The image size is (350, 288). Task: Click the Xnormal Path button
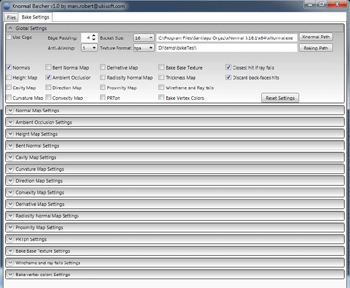point(316,37)
